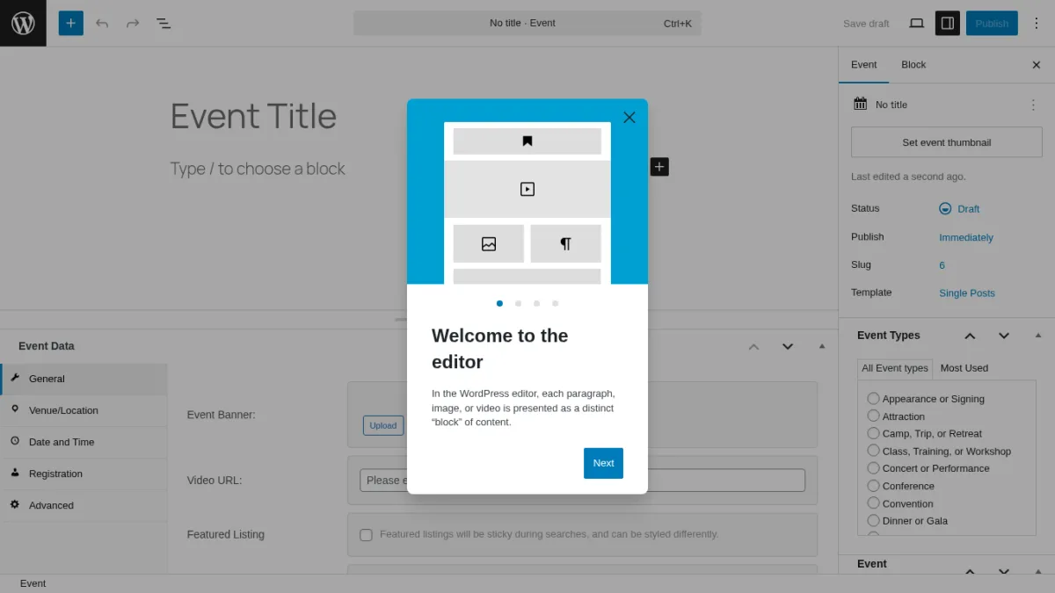The image size is (1055, 593).
Task: Switch to the Event sidebar tab
Action: pyautogui.click(x=863, y=65)
